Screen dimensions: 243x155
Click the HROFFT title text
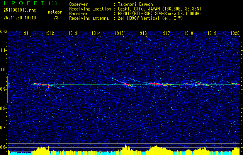24,3
